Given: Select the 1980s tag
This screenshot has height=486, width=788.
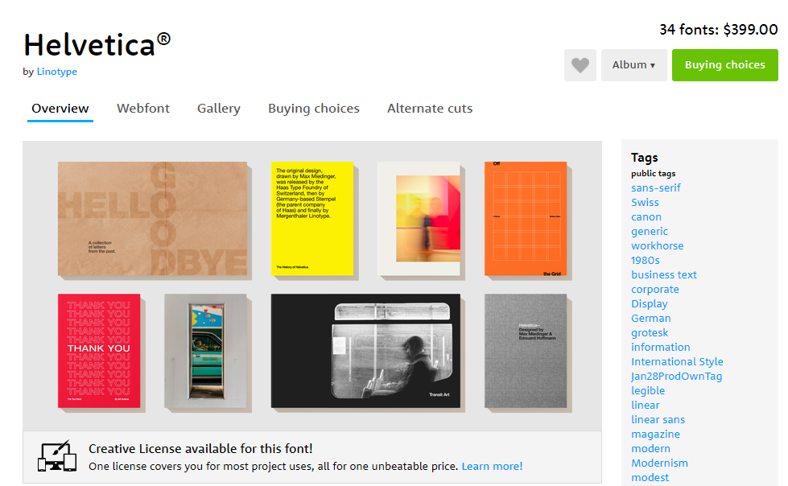Looking at the screenshot, I should pos(646,261).
